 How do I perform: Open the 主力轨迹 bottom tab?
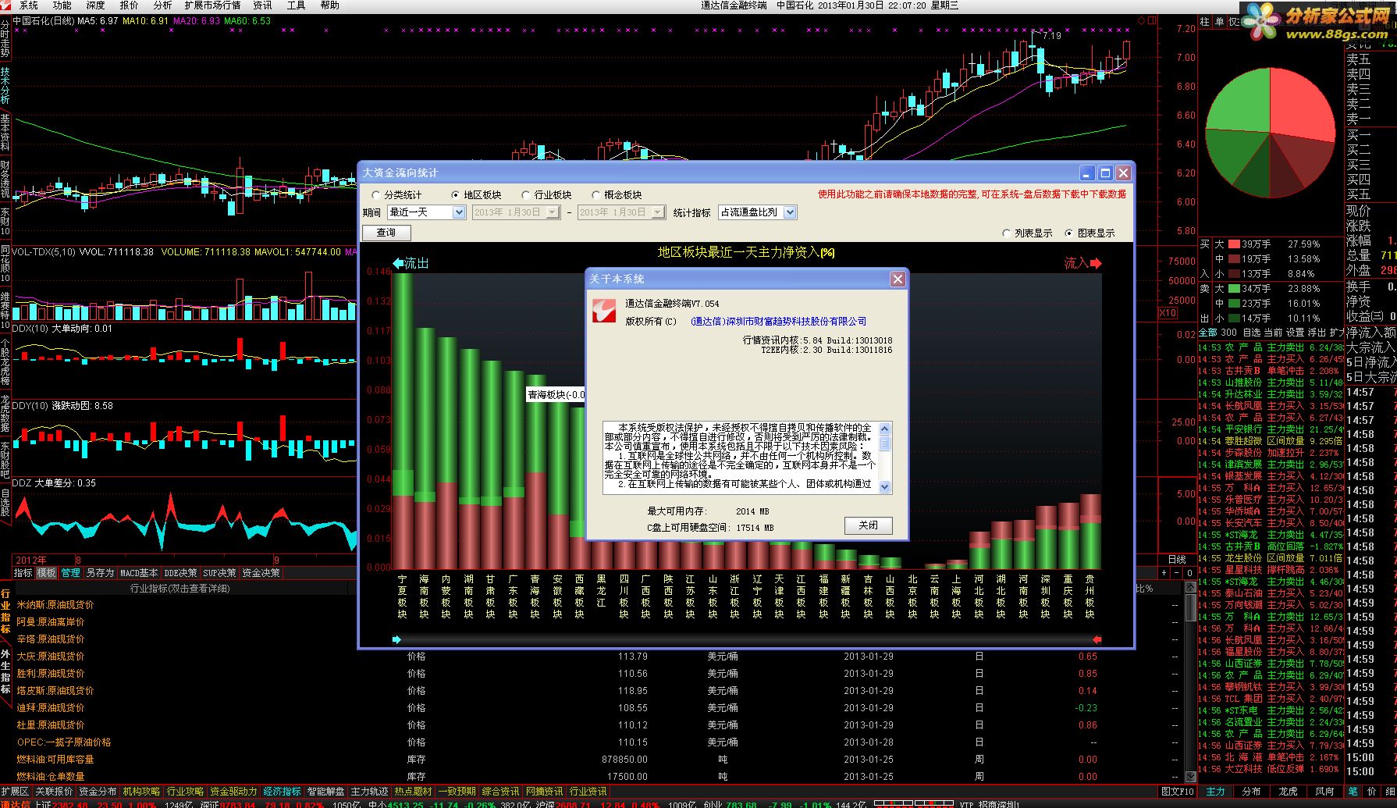tap(369, 792)
